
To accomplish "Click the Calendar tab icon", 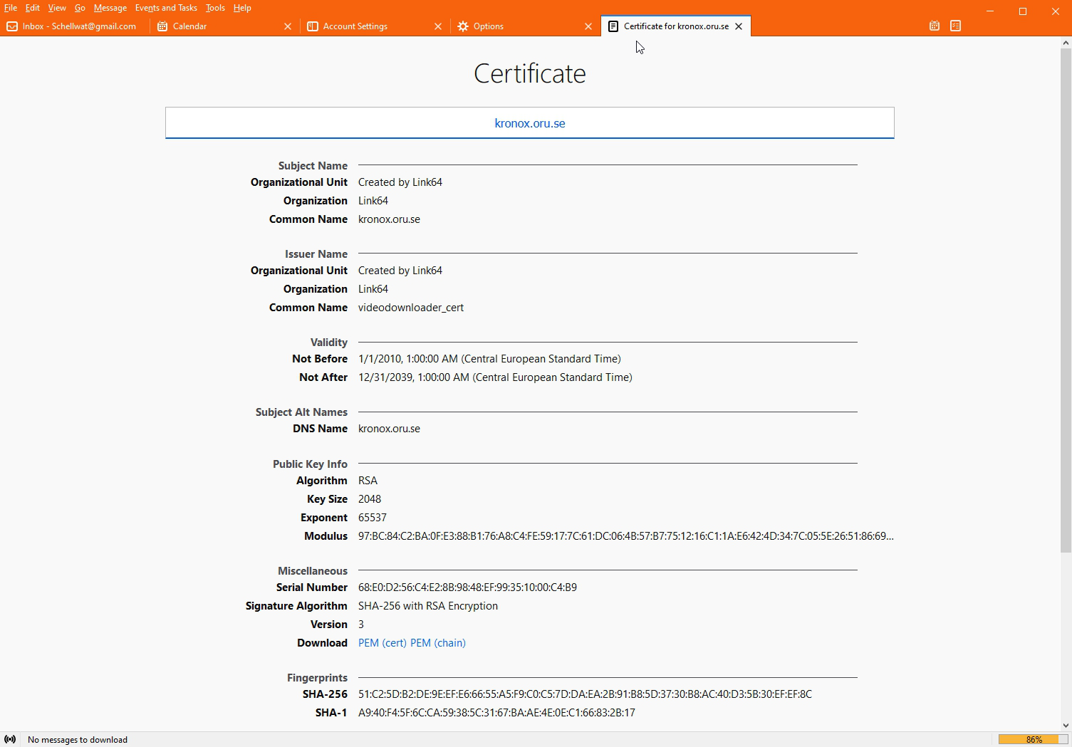I will pos(162,26).
